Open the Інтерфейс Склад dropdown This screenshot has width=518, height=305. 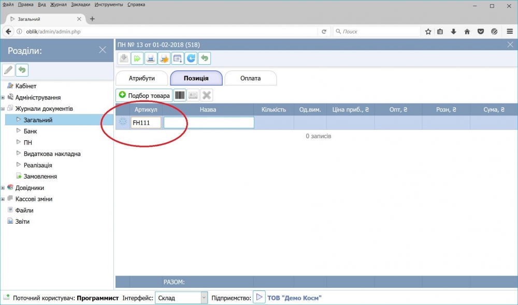(181, 298)
